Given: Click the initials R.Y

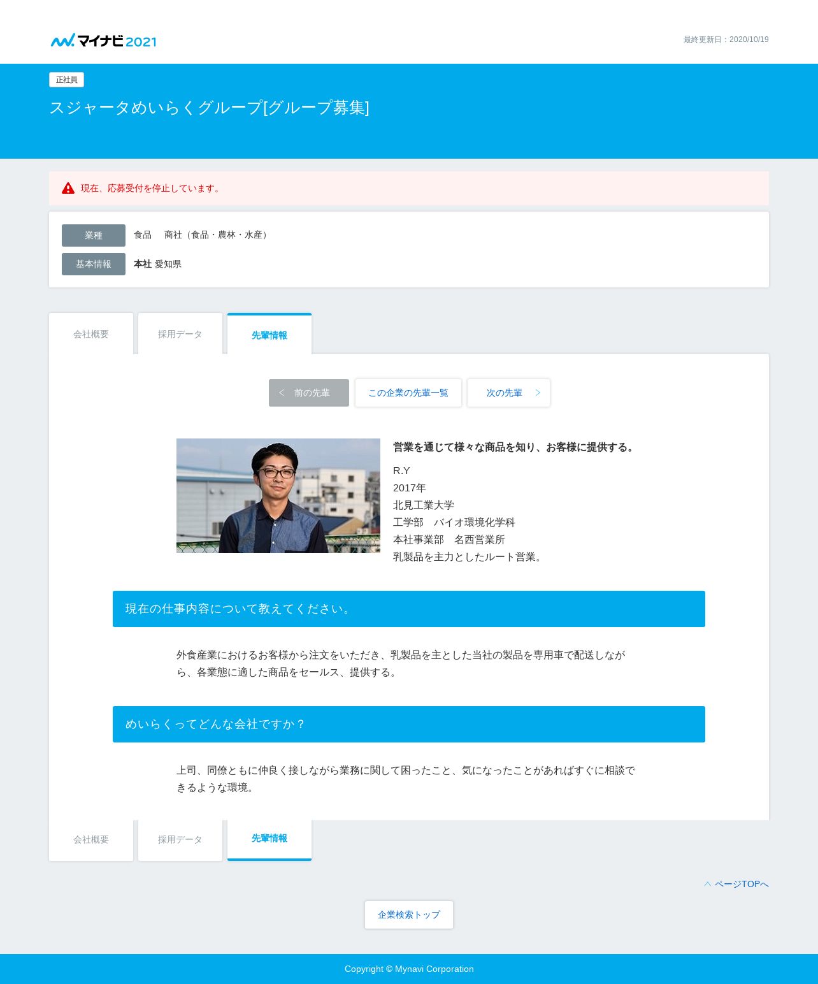Looking at the screenshot, I should [x=401, y=470].
